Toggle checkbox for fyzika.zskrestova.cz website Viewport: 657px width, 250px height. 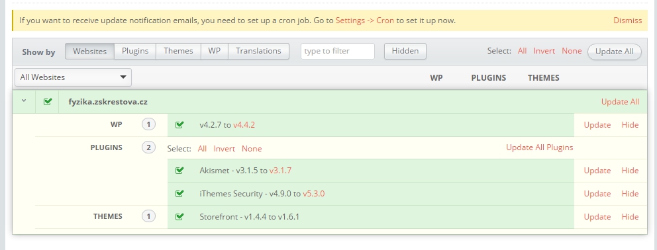(x=48, y=101)
